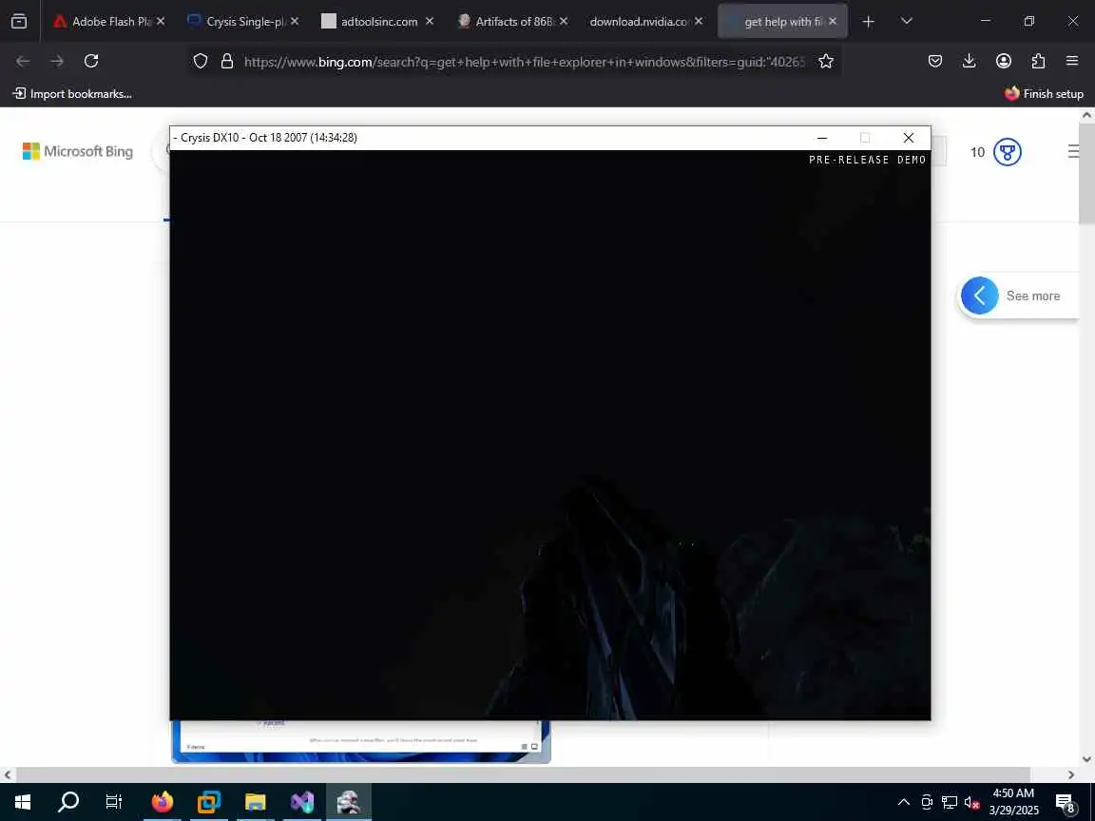Click scroll right arrow on horizontal scrollbar
The image size is (1095, 821).
point(1070,774)
